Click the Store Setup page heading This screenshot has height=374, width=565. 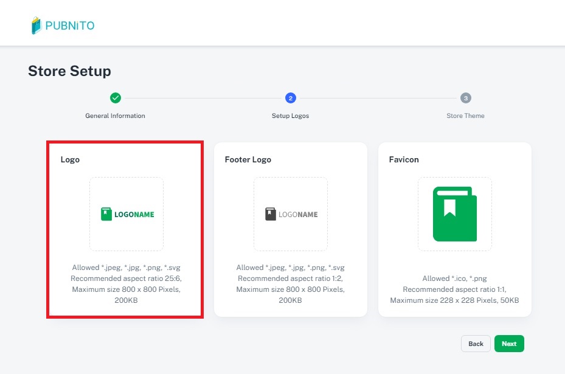pos(69,71)
